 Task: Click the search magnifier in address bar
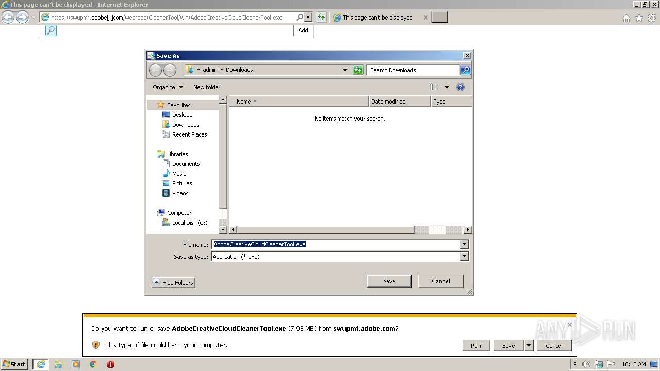[300, 17]
